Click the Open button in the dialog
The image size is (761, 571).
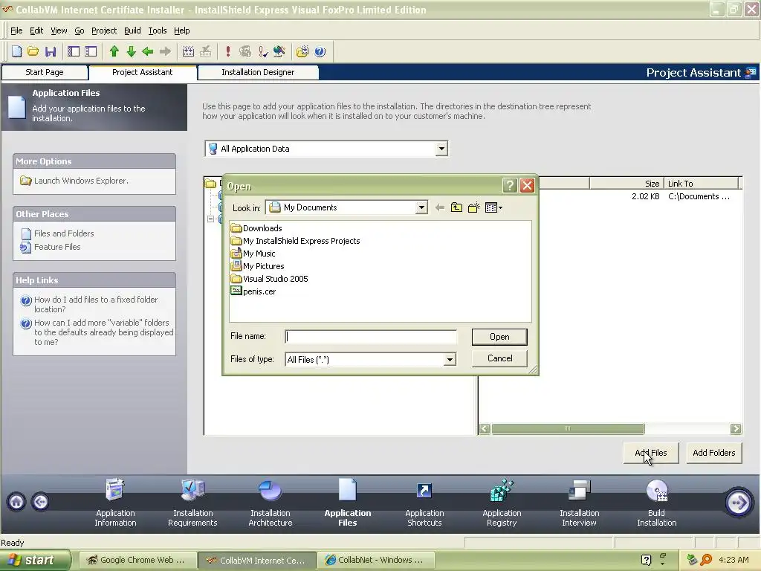click(499, 337)
